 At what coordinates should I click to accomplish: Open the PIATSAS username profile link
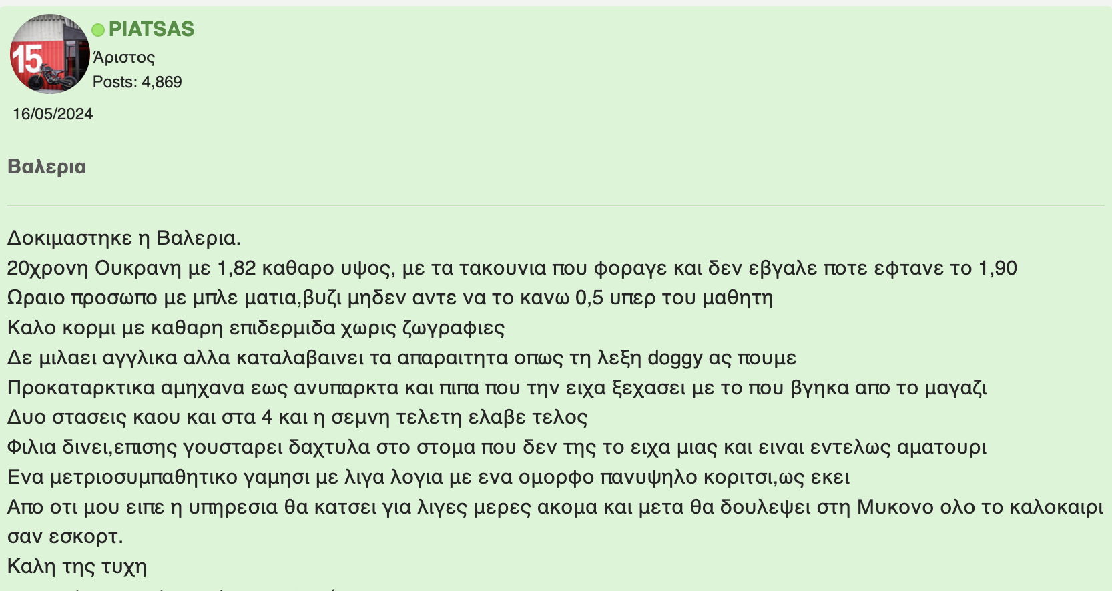(152, 29)
